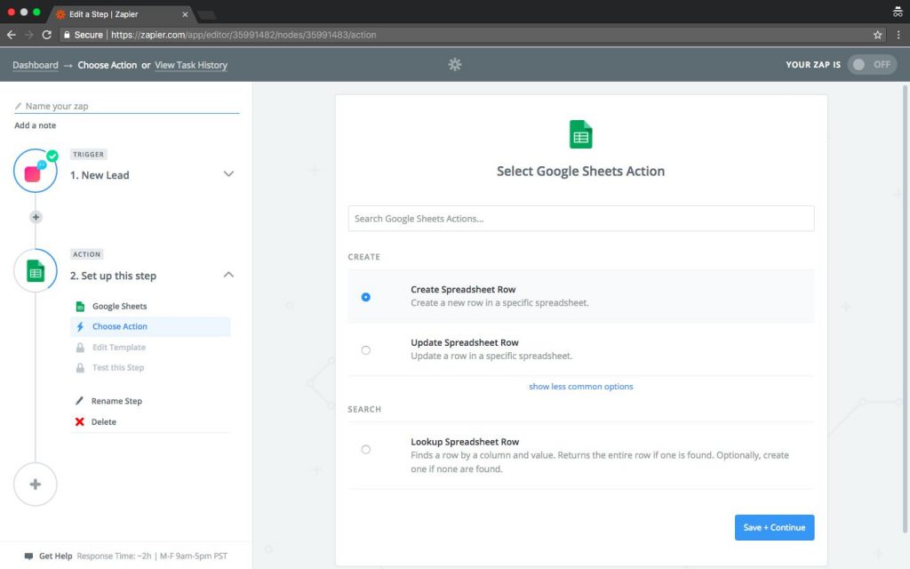Screen dimensions: 910x569
Task: Click small Google Sheets icon in step list
Action: (80, 307)
